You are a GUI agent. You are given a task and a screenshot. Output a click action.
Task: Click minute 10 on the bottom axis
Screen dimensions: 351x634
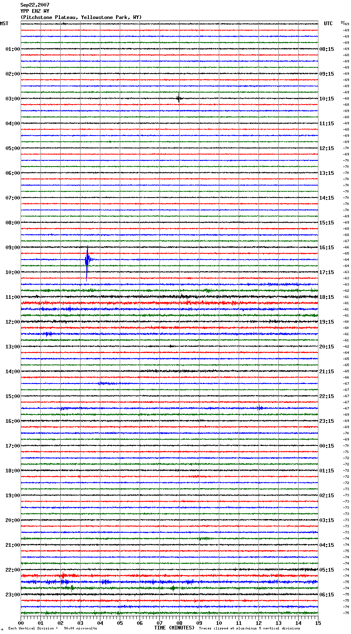[219, 623]
